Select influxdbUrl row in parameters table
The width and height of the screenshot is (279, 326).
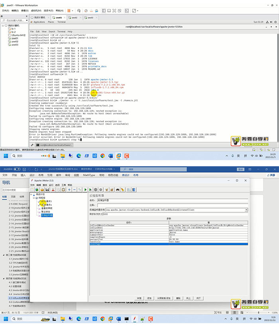coord(169,228)
